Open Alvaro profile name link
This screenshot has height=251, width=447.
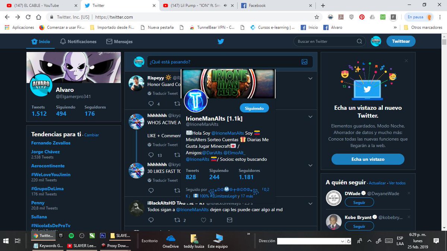(65, 90)
